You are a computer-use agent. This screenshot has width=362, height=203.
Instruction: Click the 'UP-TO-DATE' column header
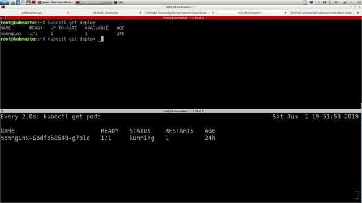pyautogui.click(x=64, y=28)
